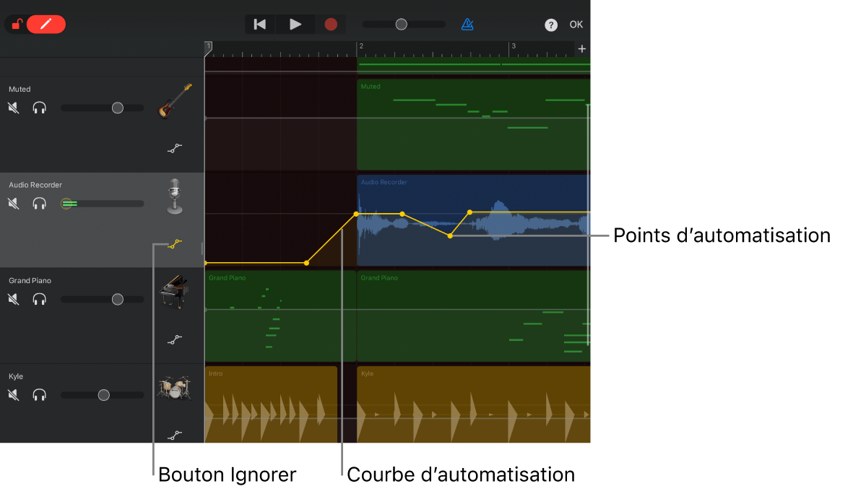The image size is (853, 494).
Task: Click the playhead at bar 1
Action: 208,48
